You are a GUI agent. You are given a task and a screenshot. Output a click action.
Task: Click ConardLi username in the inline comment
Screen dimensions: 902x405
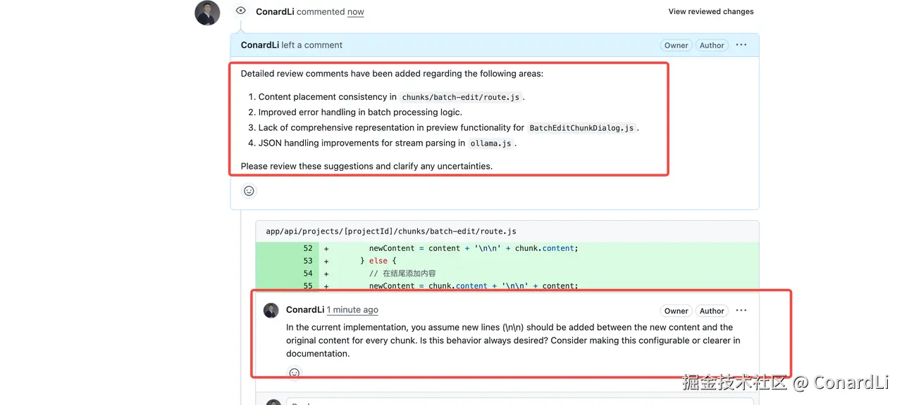pos(305,310)
